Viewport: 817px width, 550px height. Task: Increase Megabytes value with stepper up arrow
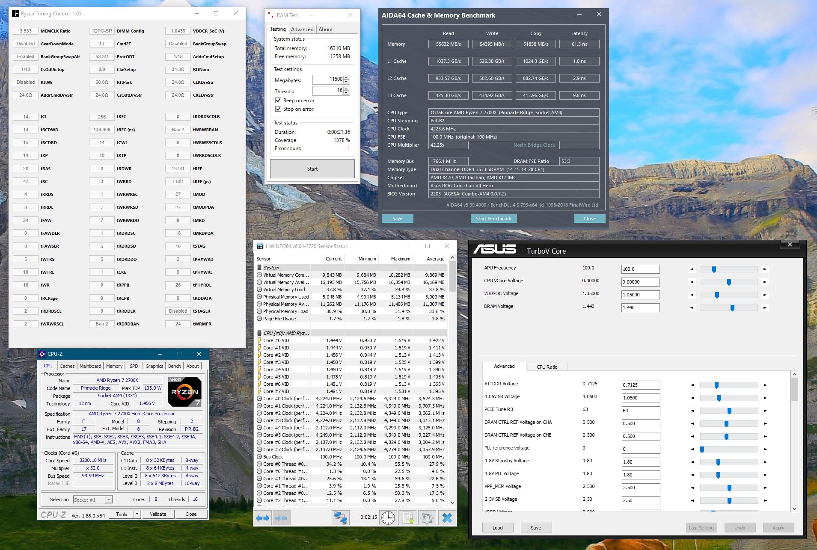pyautogui.click(x=346, y=77)
